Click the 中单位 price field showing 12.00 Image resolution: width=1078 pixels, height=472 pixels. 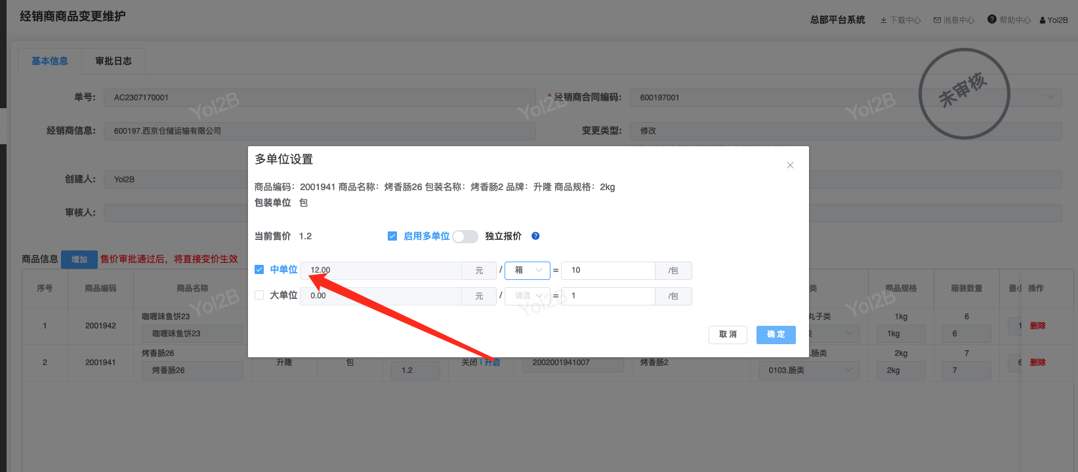(x=381, y=270)
